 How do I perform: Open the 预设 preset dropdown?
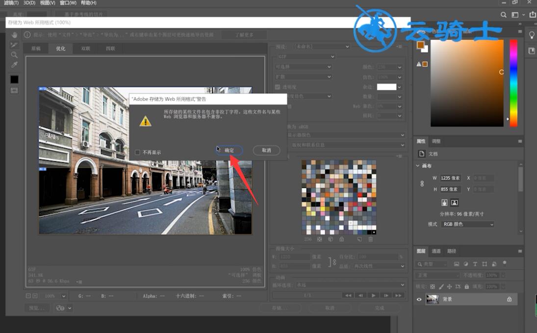[322, 46]
